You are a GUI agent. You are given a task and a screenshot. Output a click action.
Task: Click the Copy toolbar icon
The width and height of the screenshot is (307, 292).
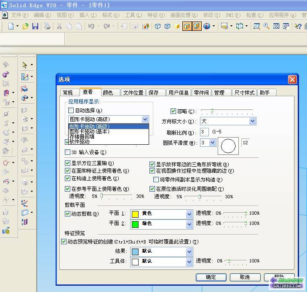click(69, 26)
